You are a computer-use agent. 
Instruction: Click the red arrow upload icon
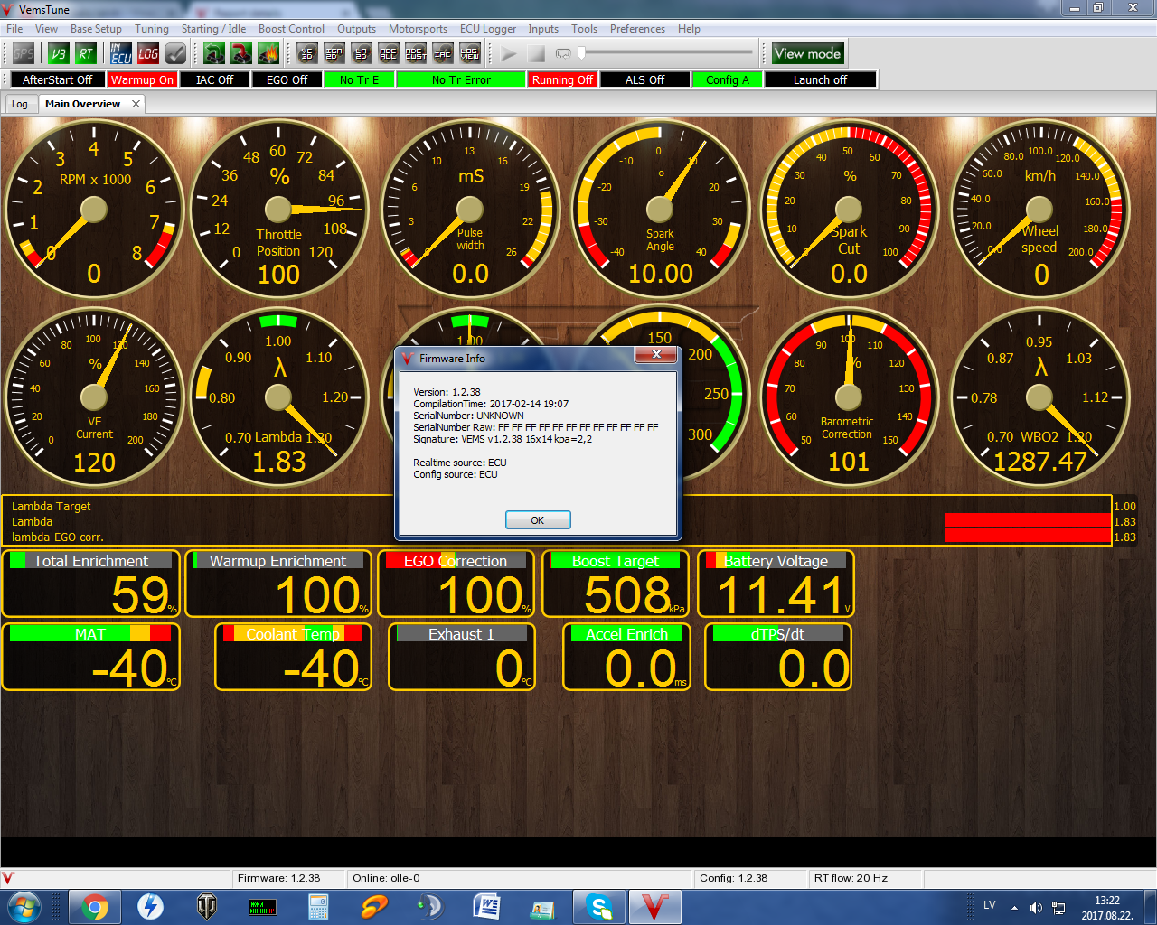(241, 54)
